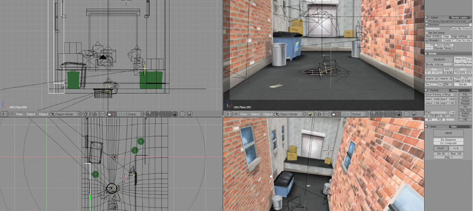Click the Threads icon button
This screenshot has width=473, height=211.
click(427, 40)
